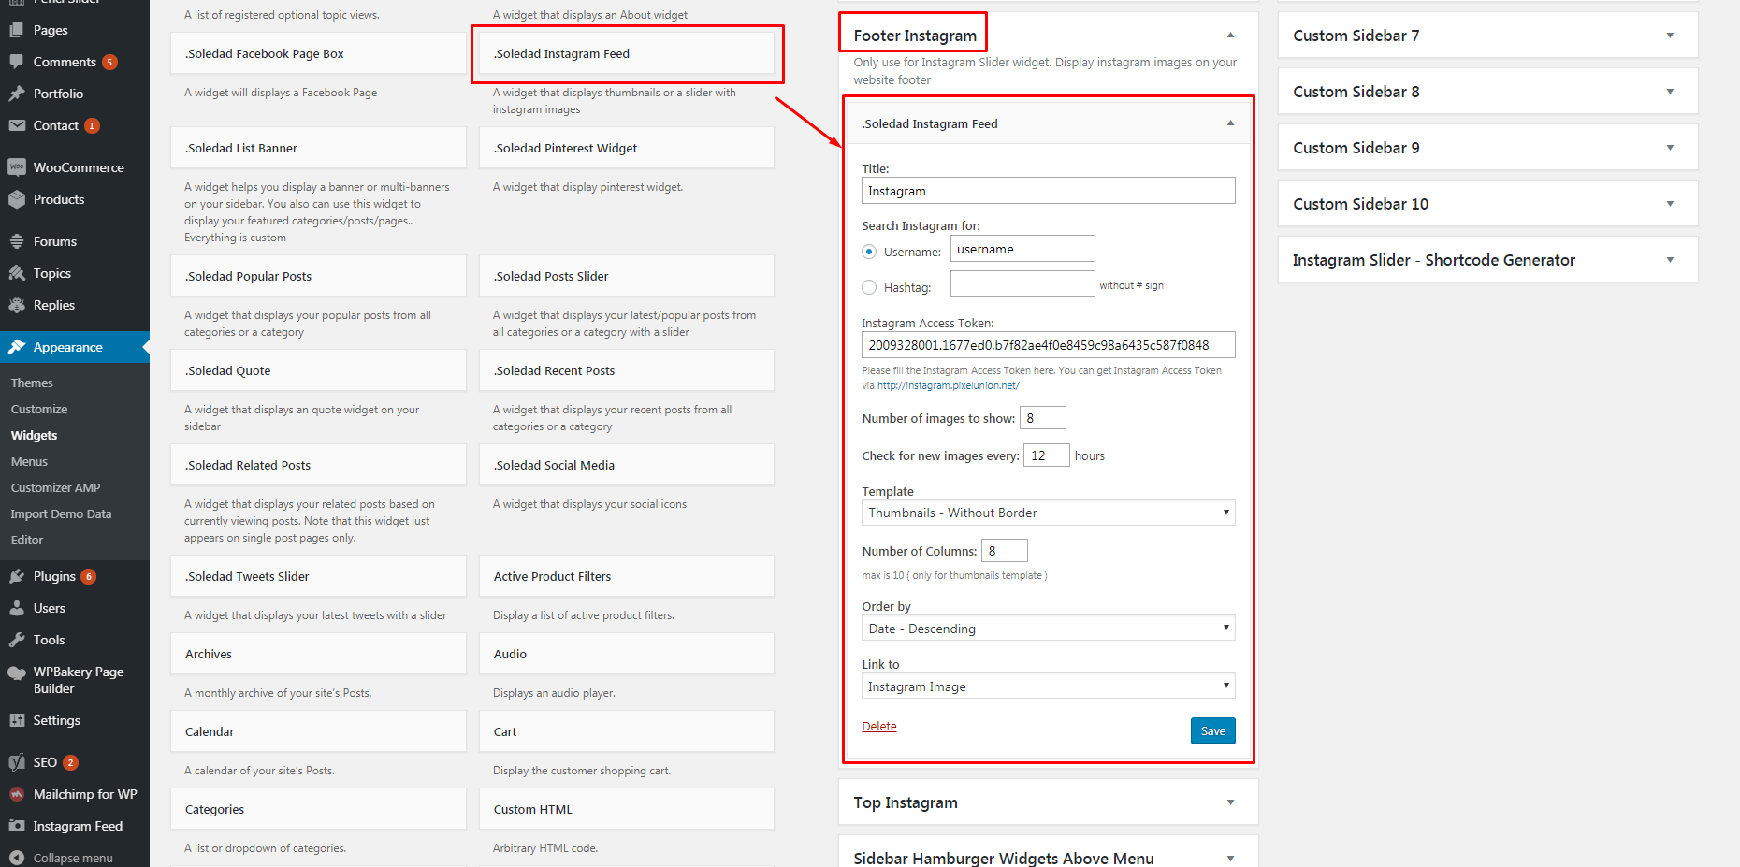Image resolution: width=1740 pixels, height=867 pixels.
Task: Open the Order by dropdown
Action: tap(1048, 629)
